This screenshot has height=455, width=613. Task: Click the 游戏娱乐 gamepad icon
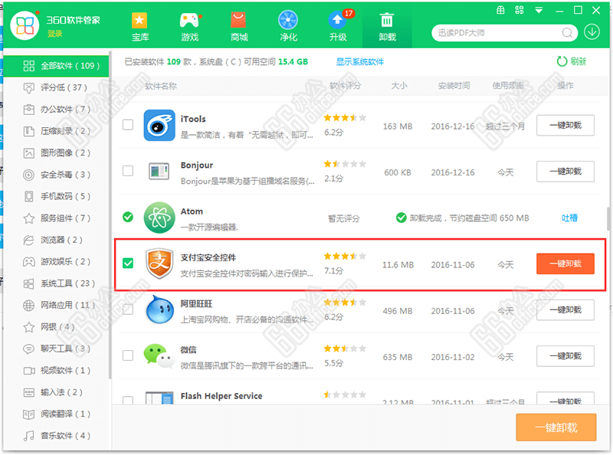click(28, 261)
